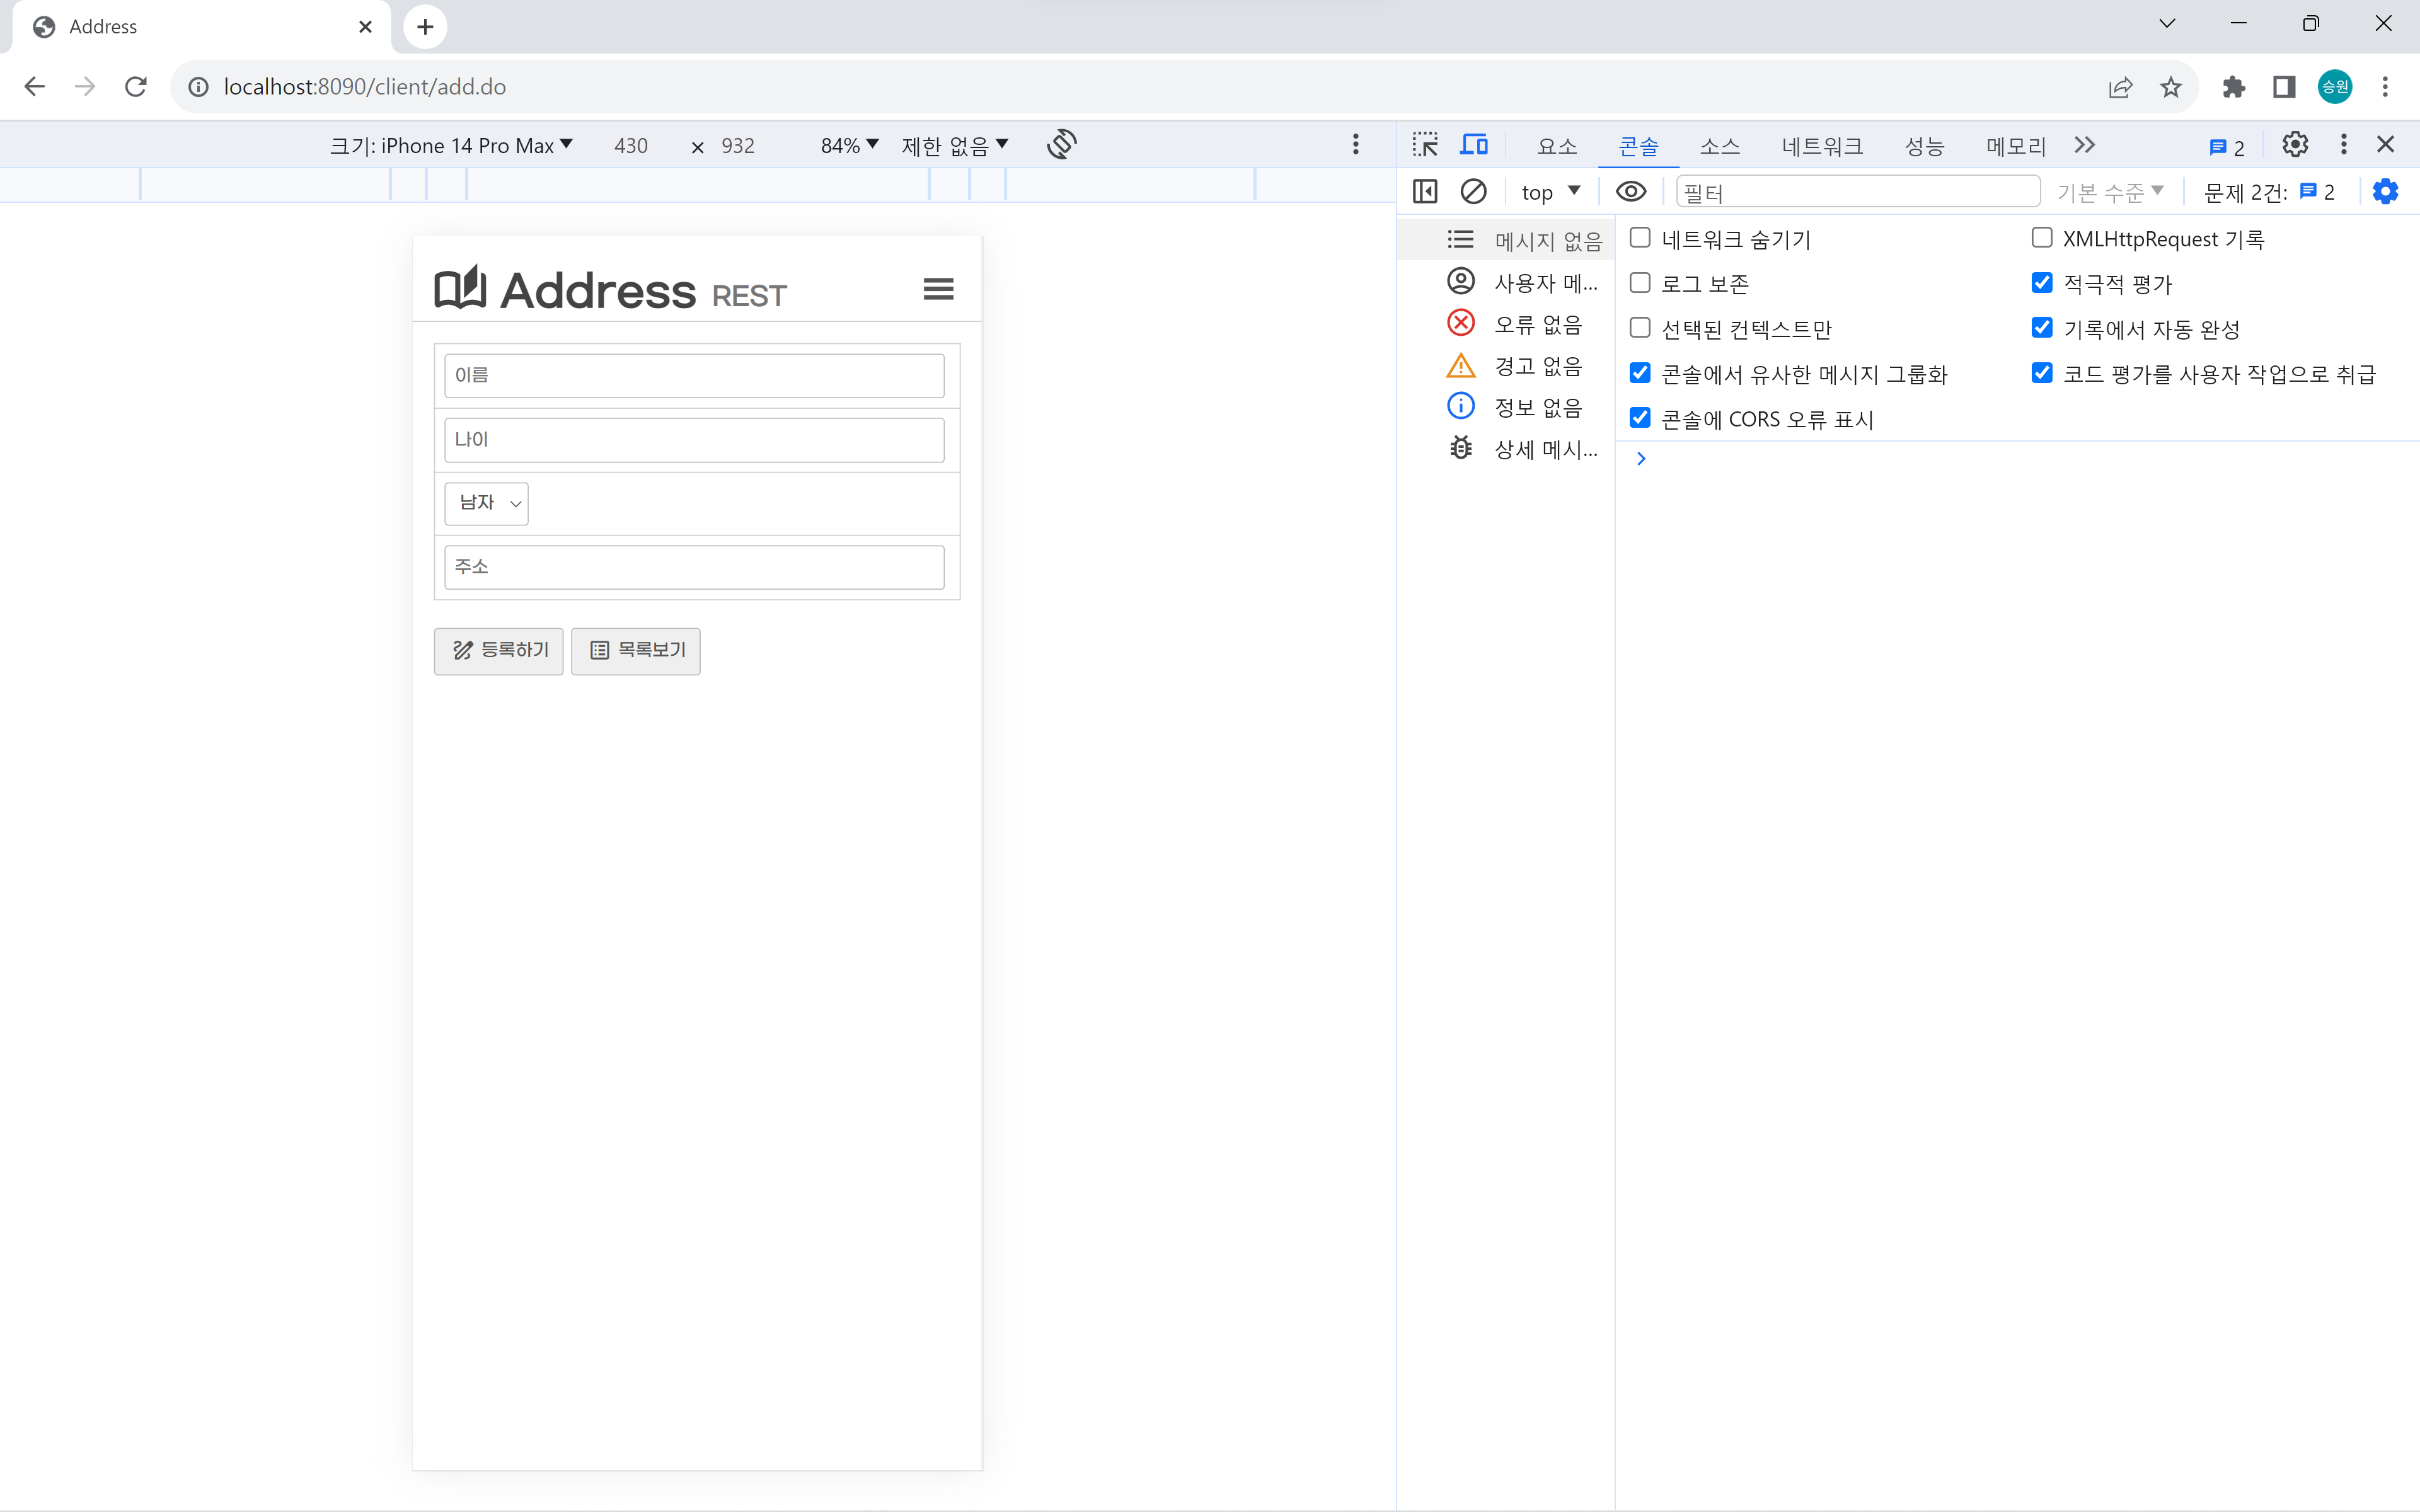
Task: Expand the 남자 gender select box
Action: click(x=487, y=503)
